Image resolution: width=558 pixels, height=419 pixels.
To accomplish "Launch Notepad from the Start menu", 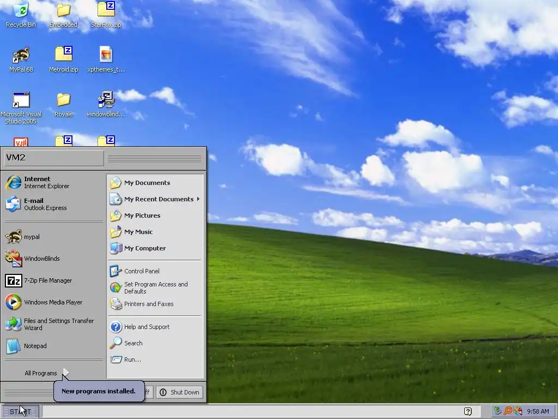I will (x=53, y=346).
